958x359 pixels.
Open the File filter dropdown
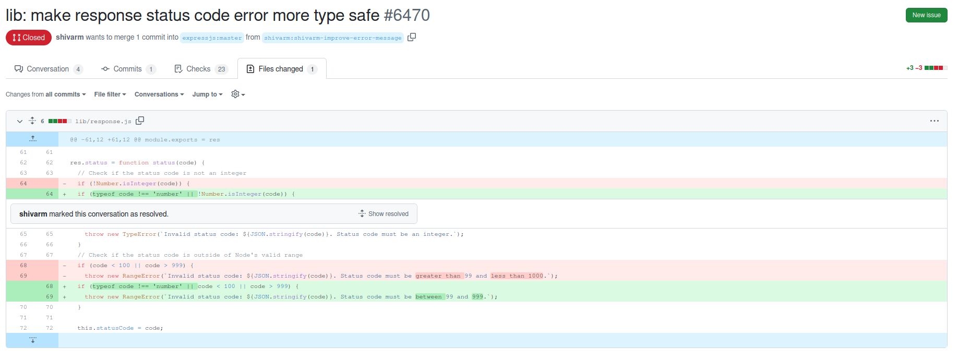point(110,94)
